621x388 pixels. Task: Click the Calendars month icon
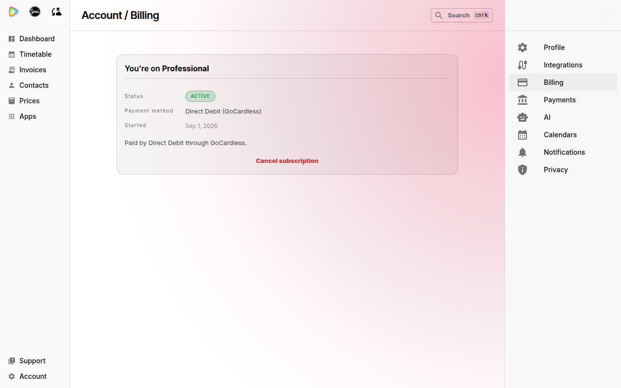523,135
